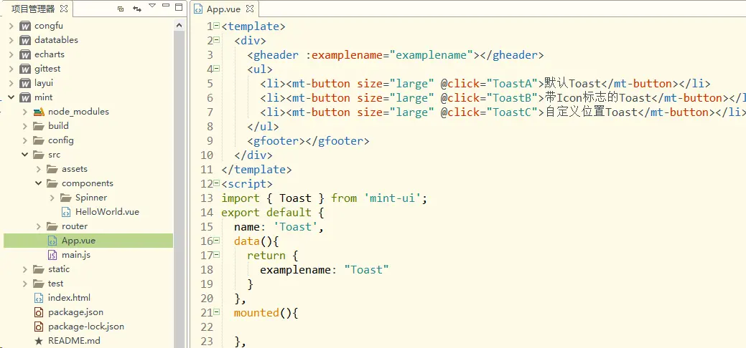Fold the ul block at line 4
The height and width of the screenshot is (348, 746).
tap(216, 68)
